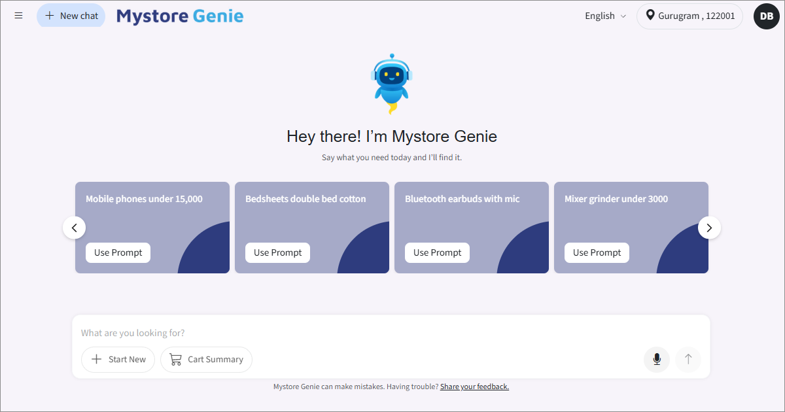Use the Mobile phones under 15,000 prompt
The height and width of the screenshot is (412, 785).
[x=118, y=252]
